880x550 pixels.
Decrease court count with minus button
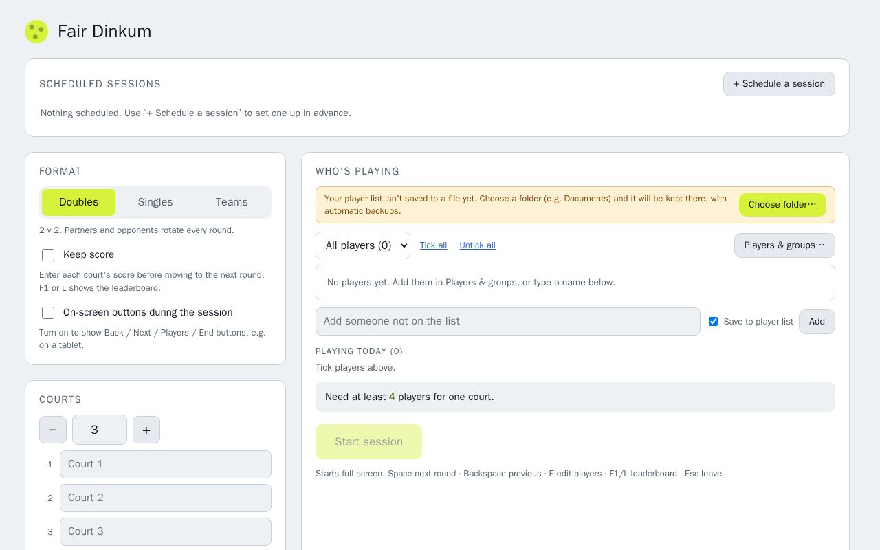click(53, 430)
